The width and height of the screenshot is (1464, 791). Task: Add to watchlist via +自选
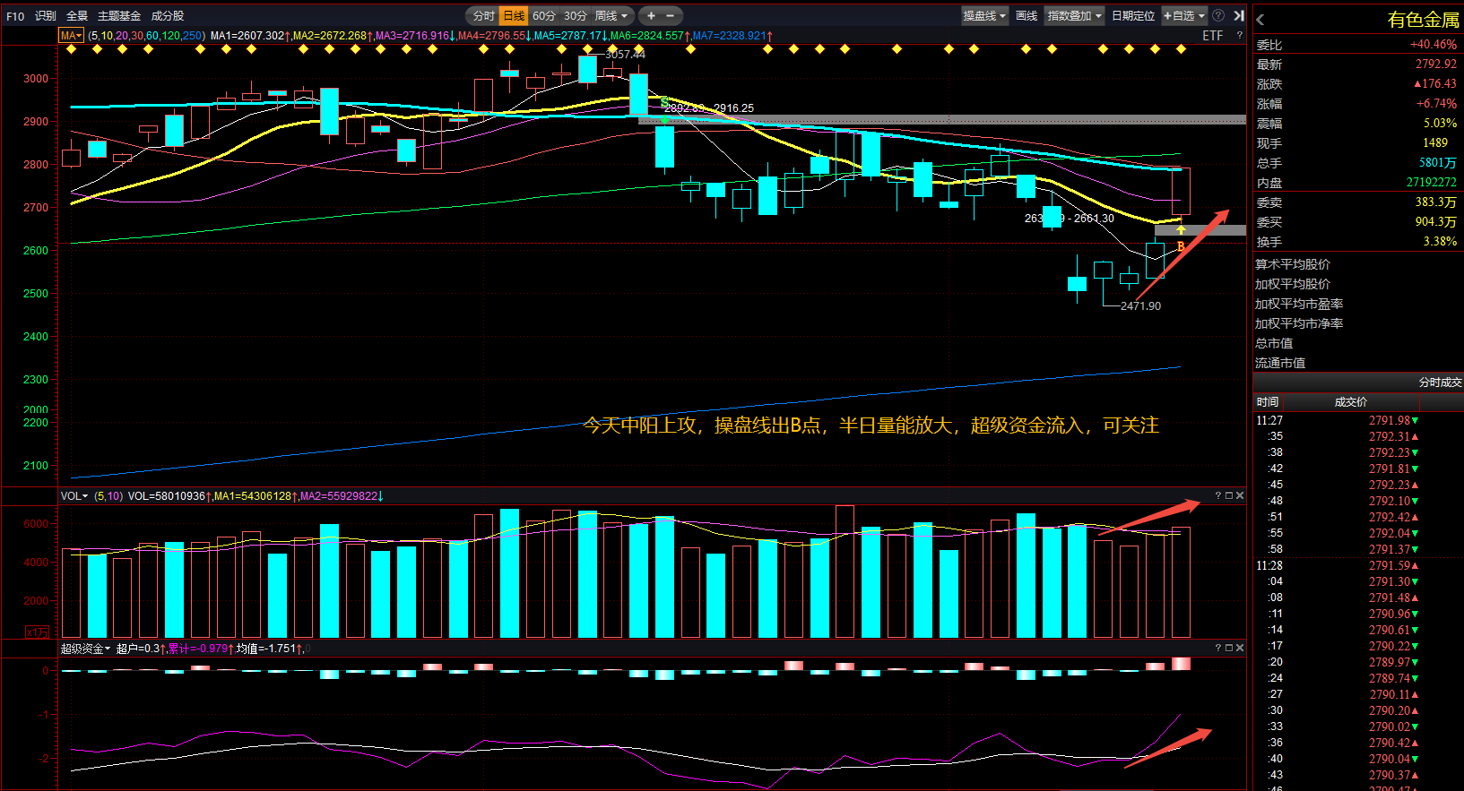[1179, 16]
